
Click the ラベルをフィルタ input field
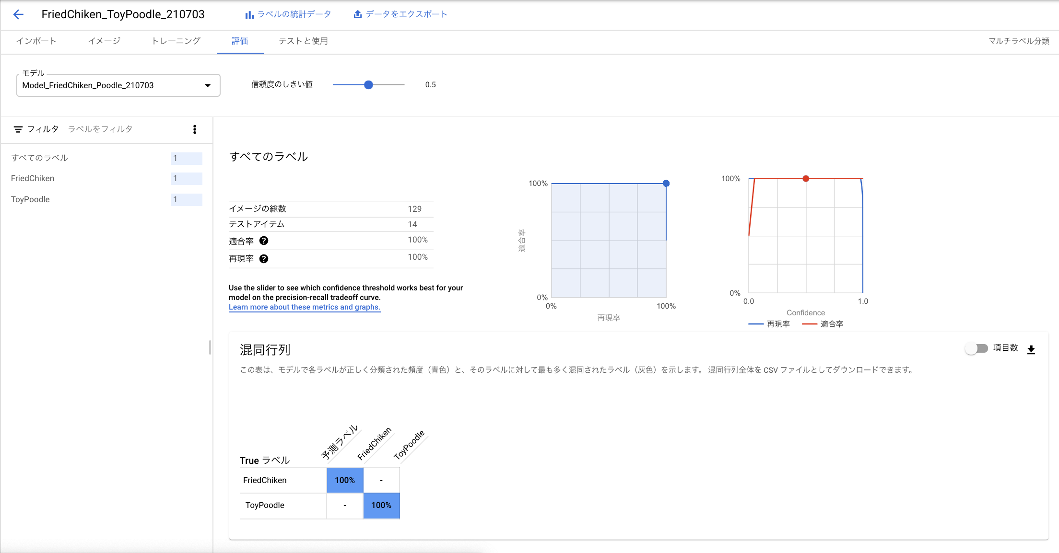click(125, 129)
